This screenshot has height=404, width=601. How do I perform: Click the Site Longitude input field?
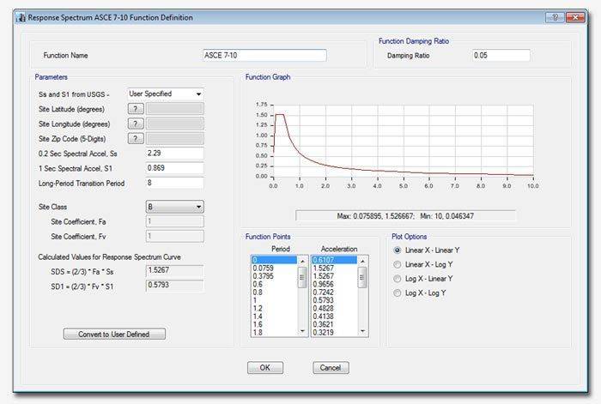(x=175, y=124)
